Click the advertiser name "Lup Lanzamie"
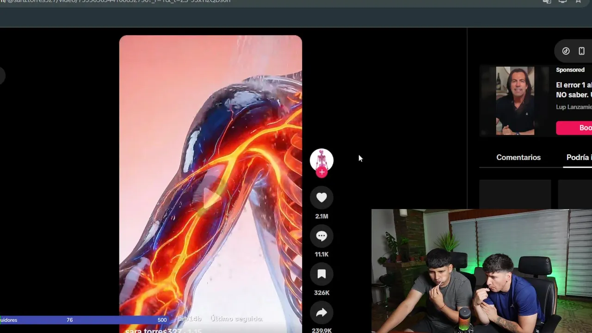This screenshot has height=333, width=592. point(573,107)
